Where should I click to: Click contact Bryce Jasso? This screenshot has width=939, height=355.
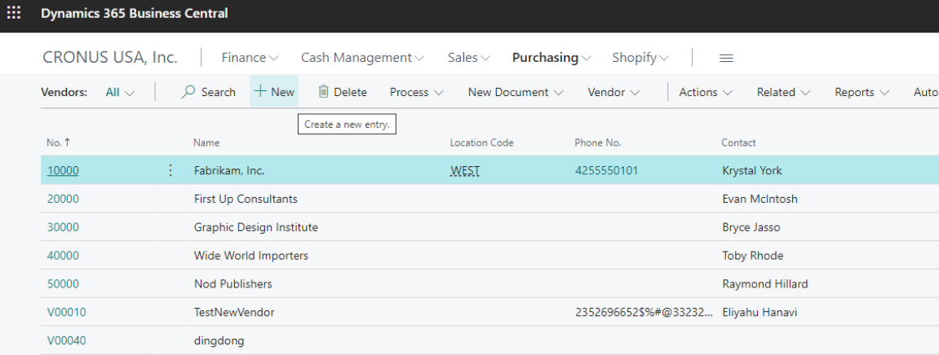pos(751,227)
